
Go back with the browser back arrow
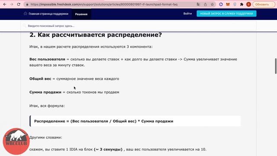[5, 4]
